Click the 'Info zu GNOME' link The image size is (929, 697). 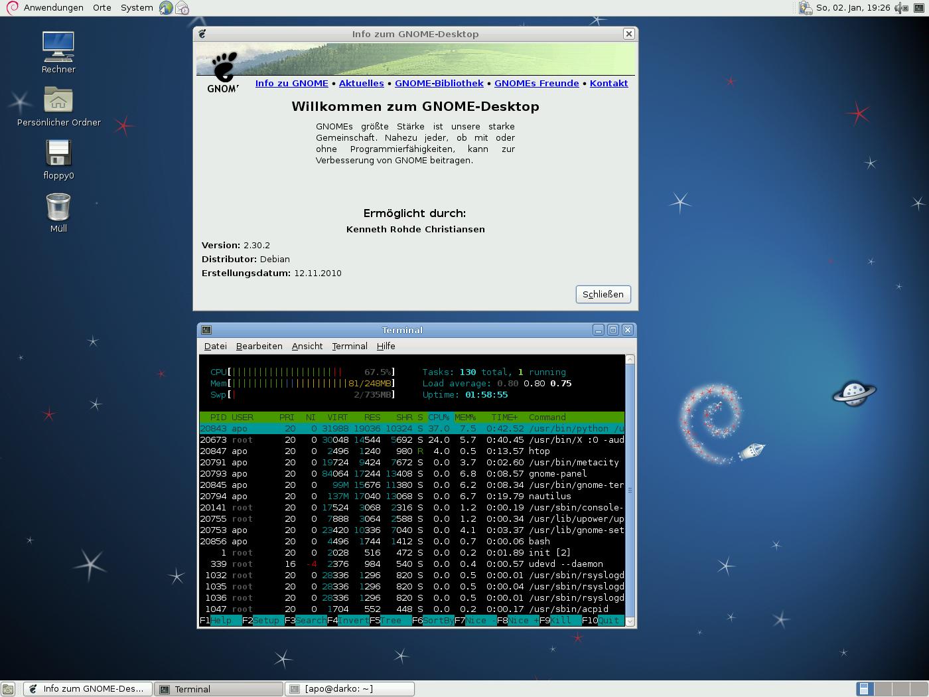tap(292, 83)
